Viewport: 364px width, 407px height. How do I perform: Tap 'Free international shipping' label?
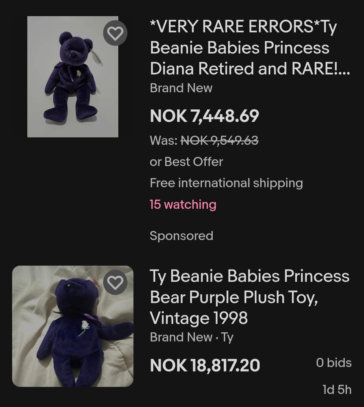(x=226, y=183)
